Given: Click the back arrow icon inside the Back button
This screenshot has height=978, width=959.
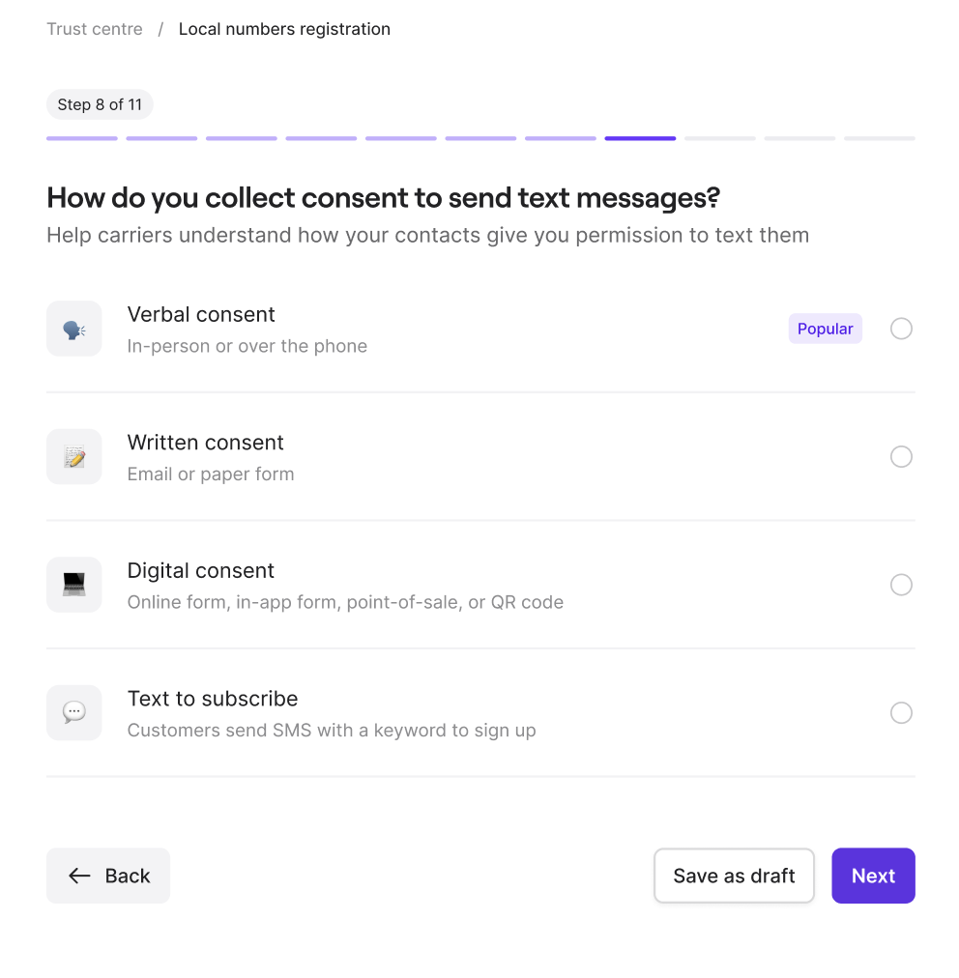Looking at the screenshot, I should [x=79, y=876].
